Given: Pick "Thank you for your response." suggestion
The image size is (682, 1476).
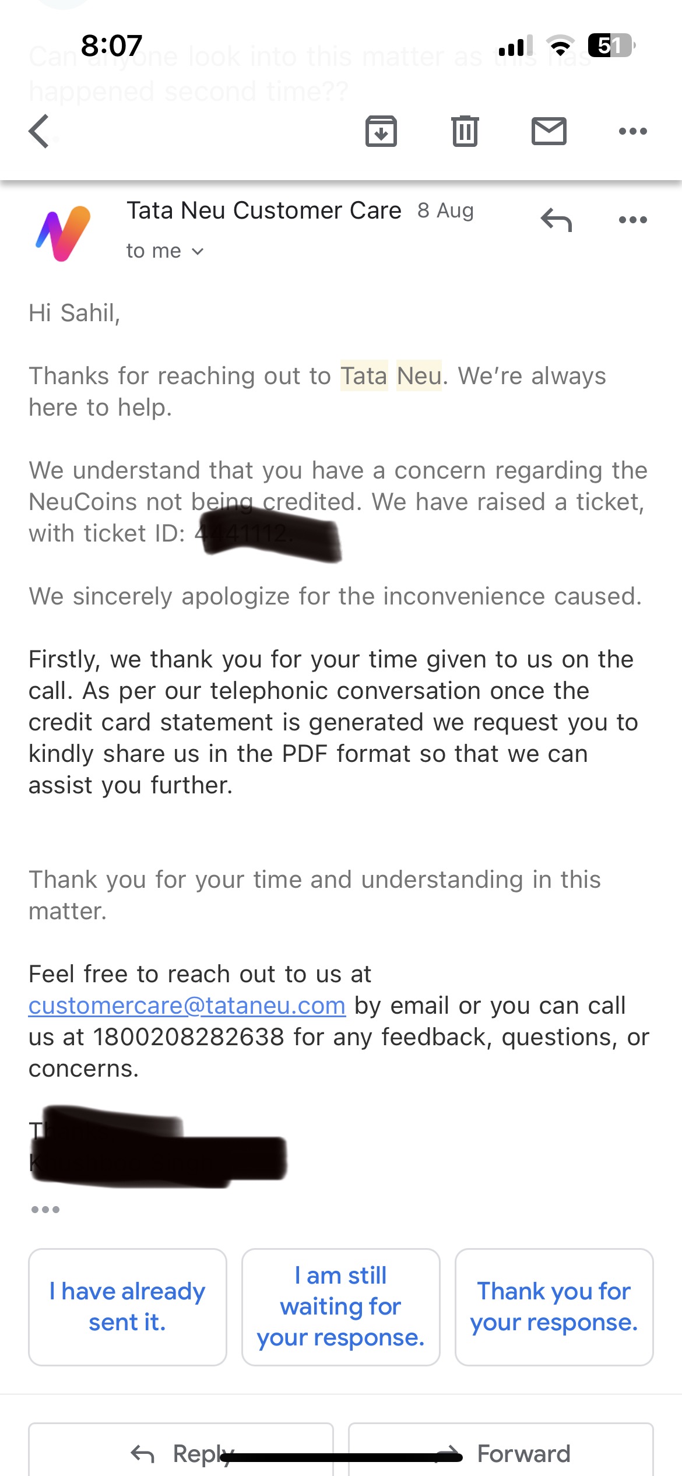Looking at the screenshot, I should [x=554, y=1307].
